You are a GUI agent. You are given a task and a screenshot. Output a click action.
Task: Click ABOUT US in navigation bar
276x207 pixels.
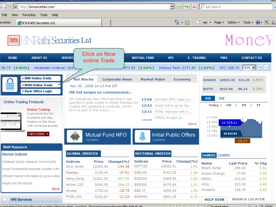[x=39, y=58]
